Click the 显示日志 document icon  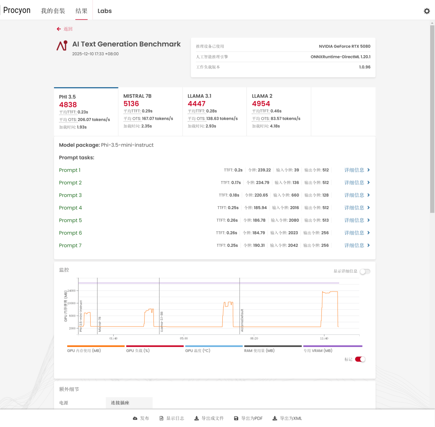(x=162, y=419)
